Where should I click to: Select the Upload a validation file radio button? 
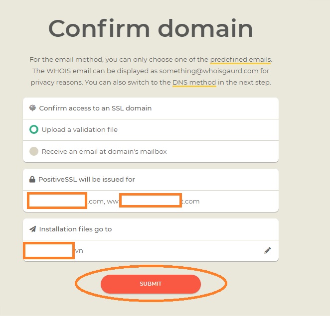(x=34, y=129)
